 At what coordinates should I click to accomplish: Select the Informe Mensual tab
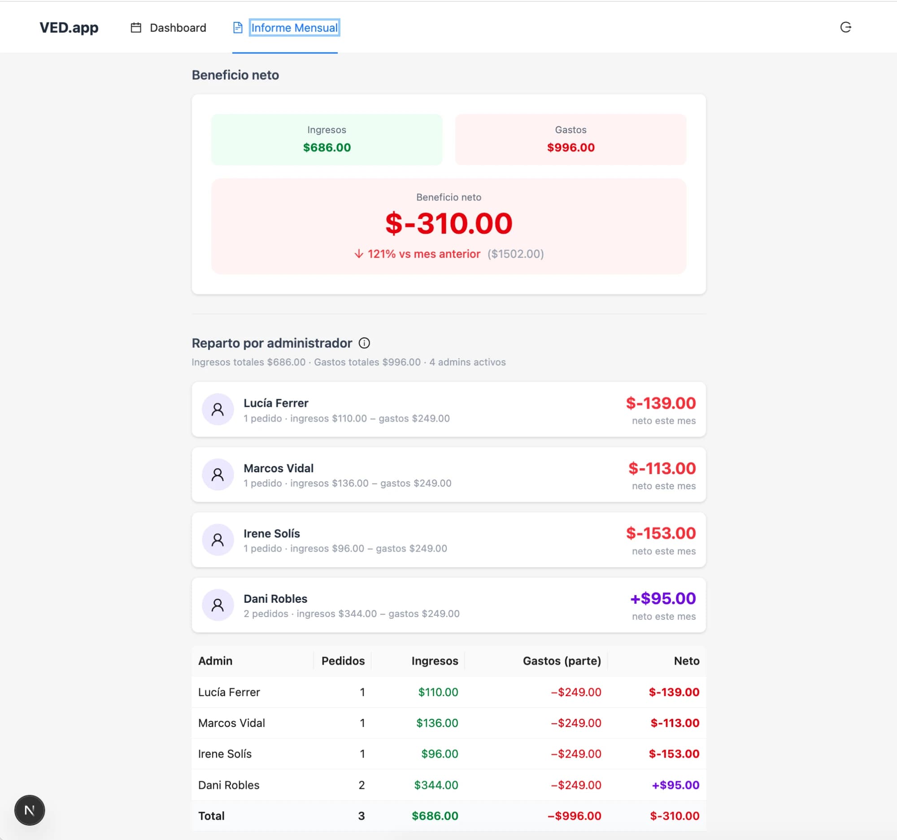[x=285, y=27]
